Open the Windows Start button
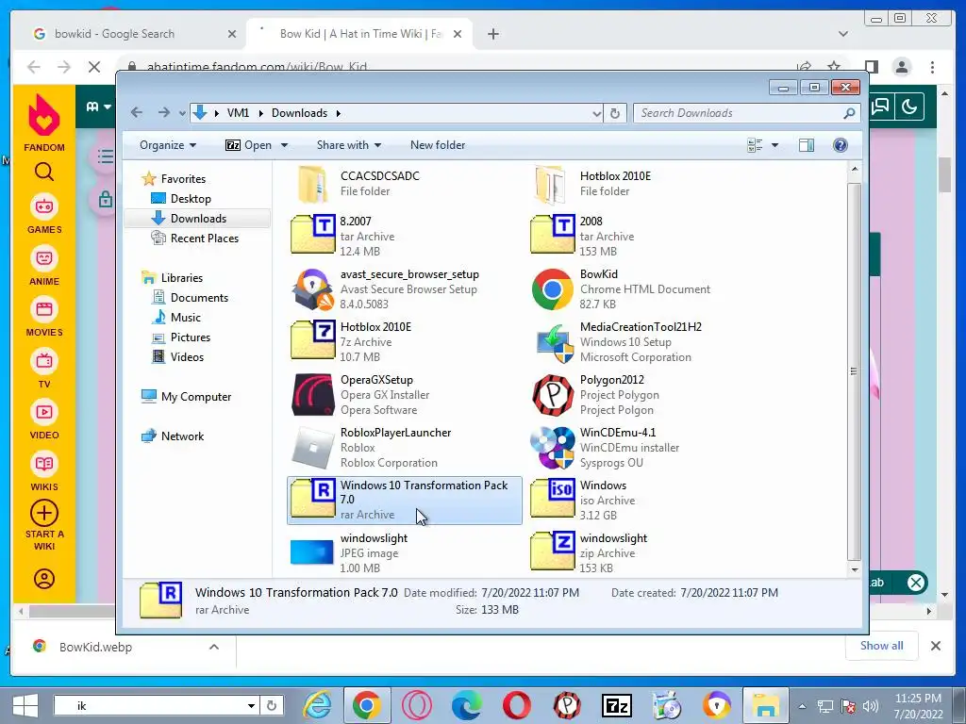This screenshot has height=724, width=966. [x=25, y=705]
